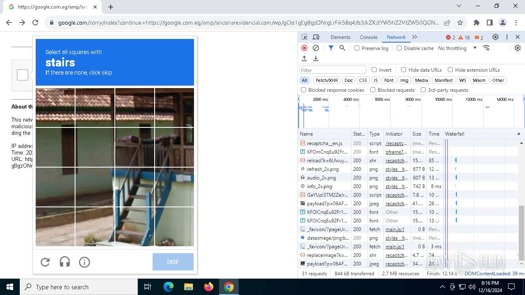Image resolution: width=525 pixels, height=295 pixels.
Task: Export HAR file download icon
Action: [316, 59]
